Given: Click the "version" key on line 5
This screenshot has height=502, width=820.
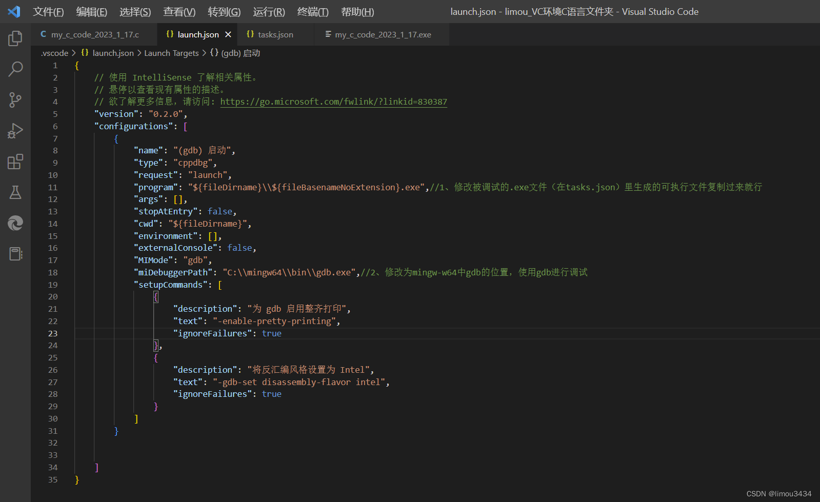Looking at the screenshot, I should point(116,114).
